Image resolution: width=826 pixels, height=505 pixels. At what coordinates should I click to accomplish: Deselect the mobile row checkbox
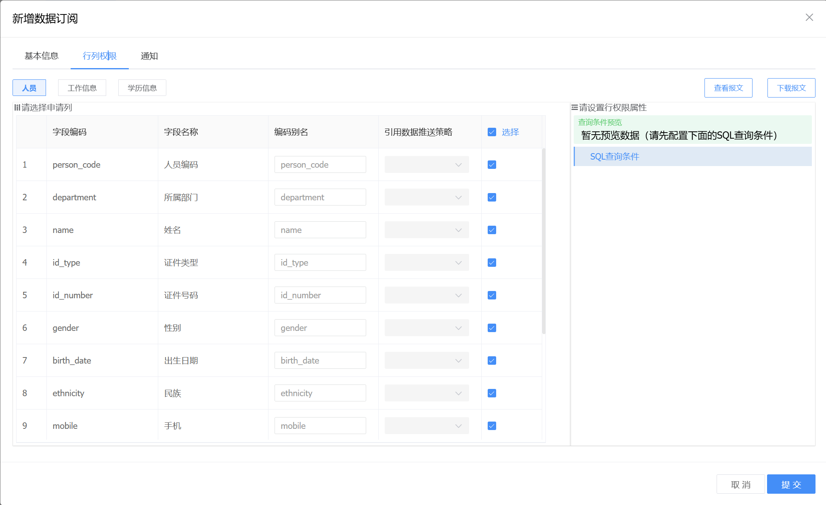[x=492, y=426]
